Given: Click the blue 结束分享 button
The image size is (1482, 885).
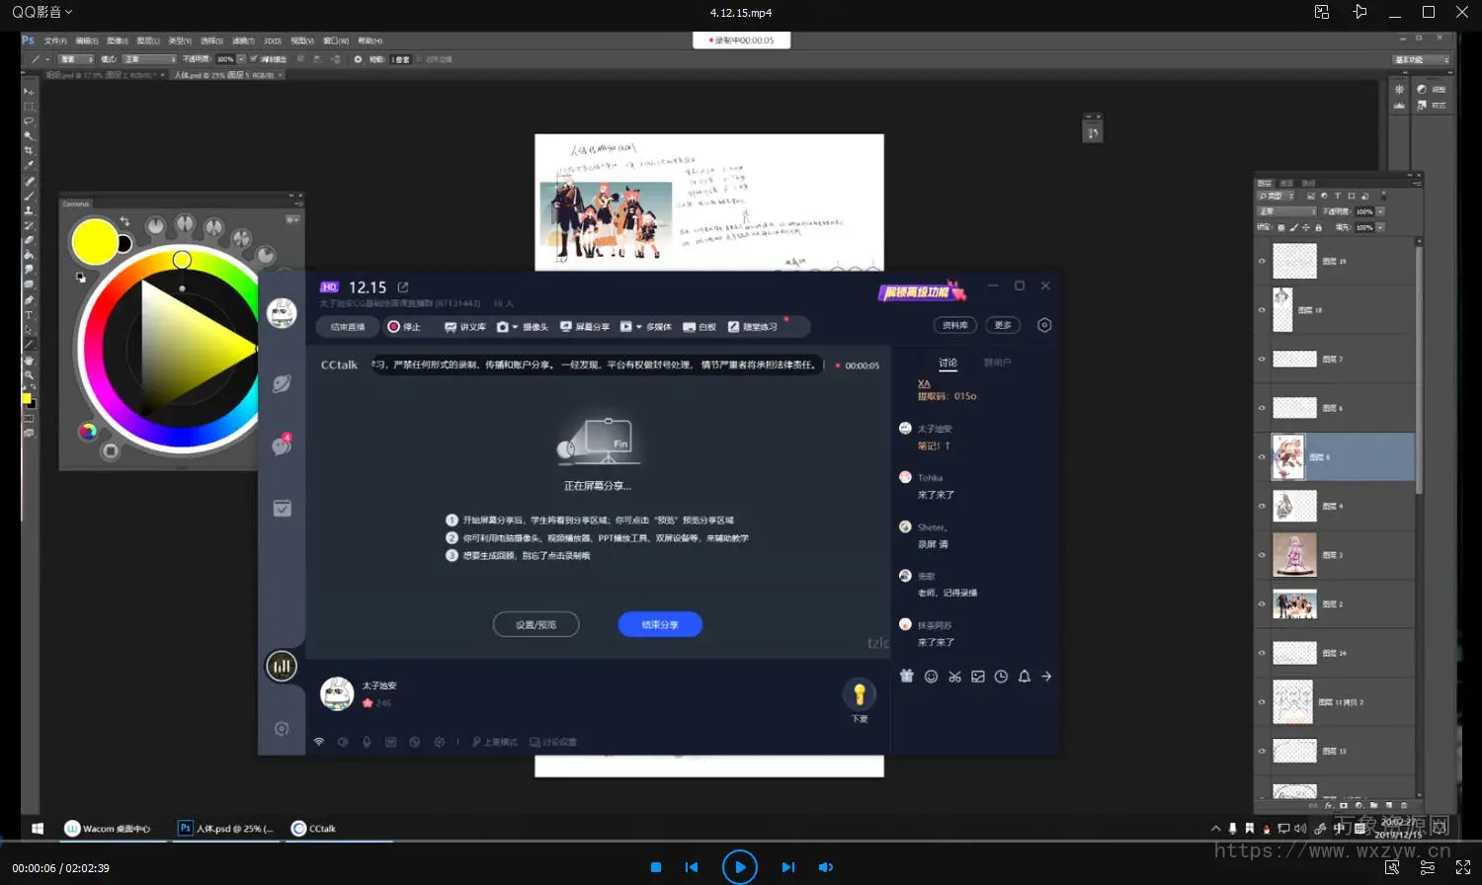Looking at the screenshot, I should pos(660,624).
